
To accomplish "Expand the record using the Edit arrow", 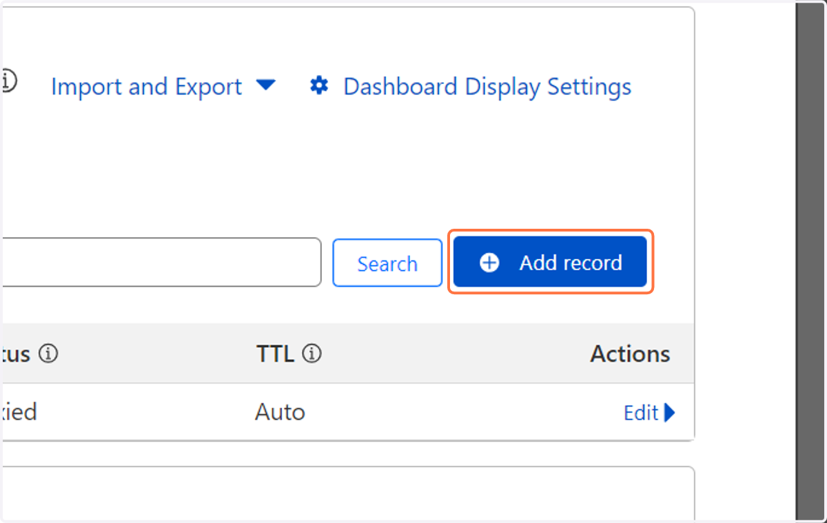I will pos(670,413).
